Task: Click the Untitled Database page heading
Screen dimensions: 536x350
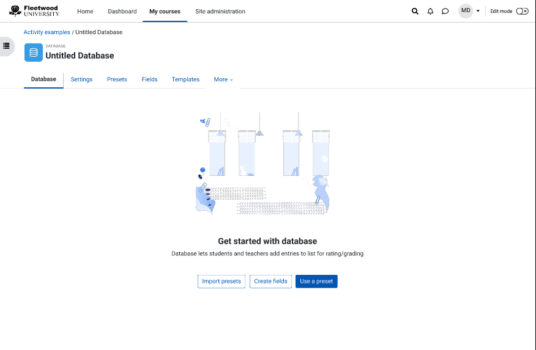Action: click(x=80, y=56)
